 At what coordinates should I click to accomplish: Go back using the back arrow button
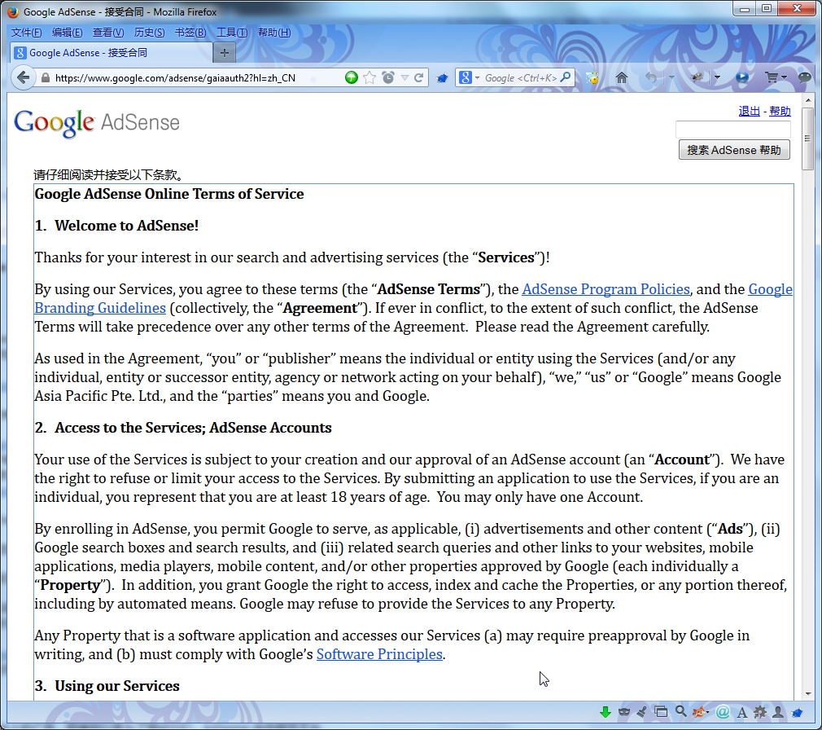(x=23, y=77)
